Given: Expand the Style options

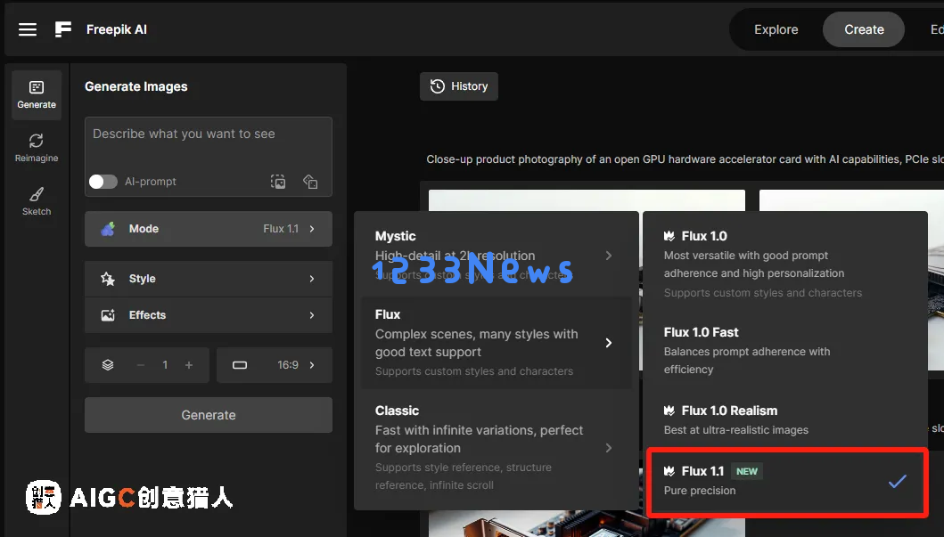Looking at the screenshot, I should 209,279.
